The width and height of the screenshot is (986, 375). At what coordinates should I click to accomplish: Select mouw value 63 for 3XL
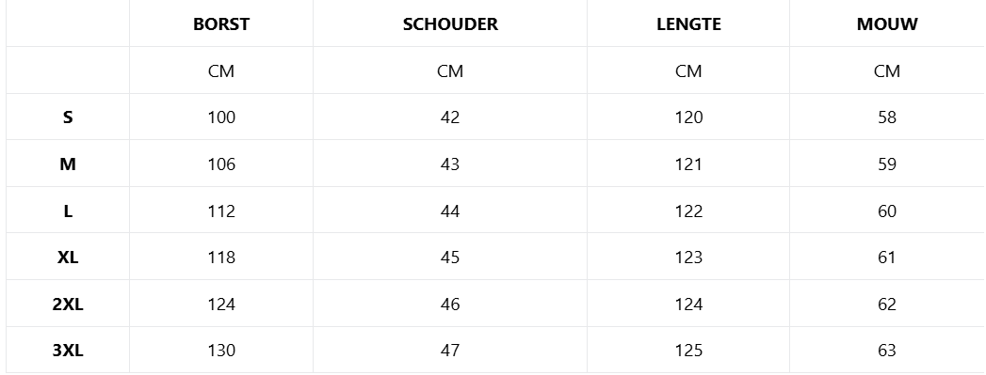(886, 351)
